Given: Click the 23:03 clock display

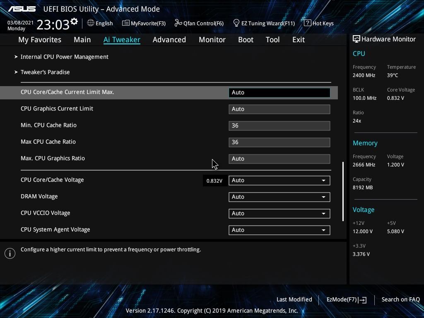Looking at the screenshot, I should coord(53,24).
